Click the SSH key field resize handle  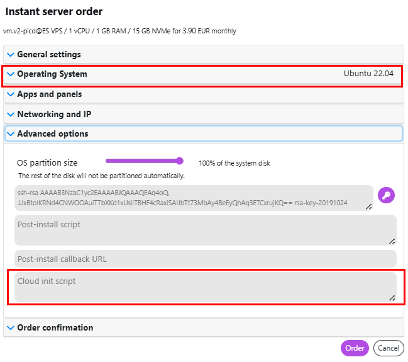[368, 206]
